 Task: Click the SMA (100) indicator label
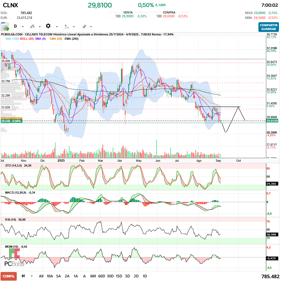pos(12,39)
